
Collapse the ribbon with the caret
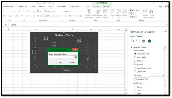(166, 20)
